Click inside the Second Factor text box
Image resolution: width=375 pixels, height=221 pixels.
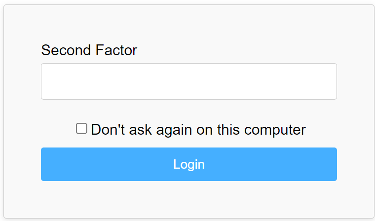click(189, 81)
